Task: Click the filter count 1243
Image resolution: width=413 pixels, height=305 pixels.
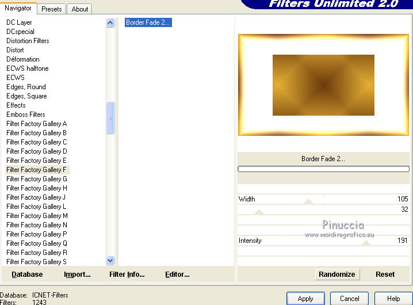Action: pyautogui.click(x=39, y=302)
